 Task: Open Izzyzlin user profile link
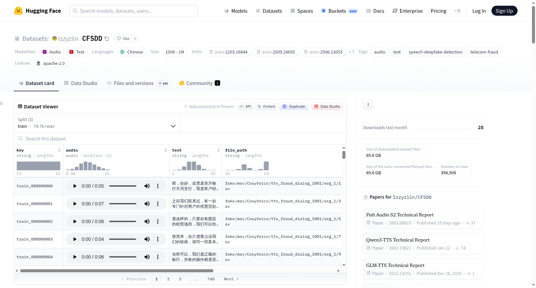pyautogui.click(x=68, y=38)
